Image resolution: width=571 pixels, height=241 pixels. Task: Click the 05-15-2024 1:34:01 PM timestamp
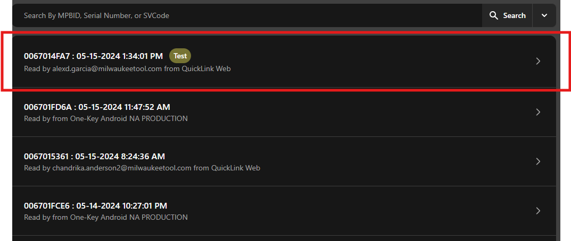click(x=119, y=56)
